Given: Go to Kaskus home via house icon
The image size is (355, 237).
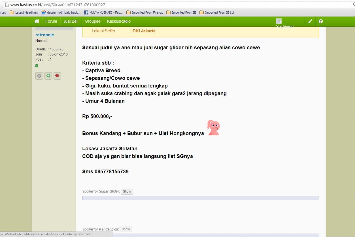Looking at the screenshot, I should click(x=37, y=21).
